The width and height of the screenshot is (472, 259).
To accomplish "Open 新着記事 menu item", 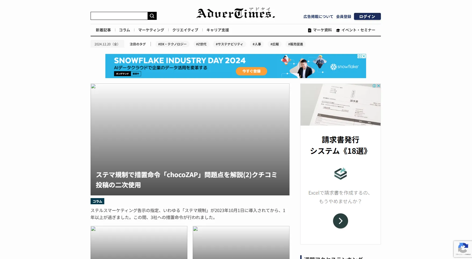I will pos(103,30).
